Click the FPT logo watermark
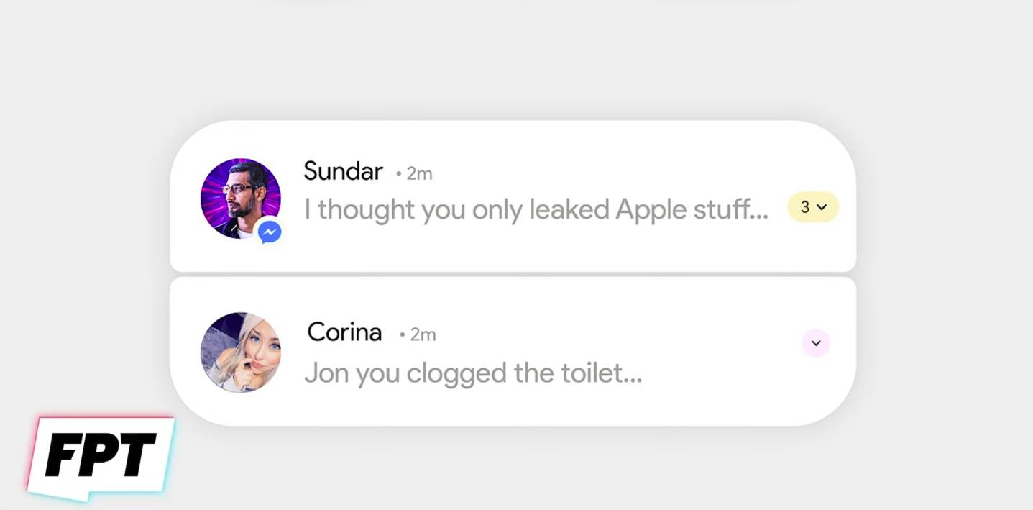Screen dimensions: 1033x510 pos(101,456)
